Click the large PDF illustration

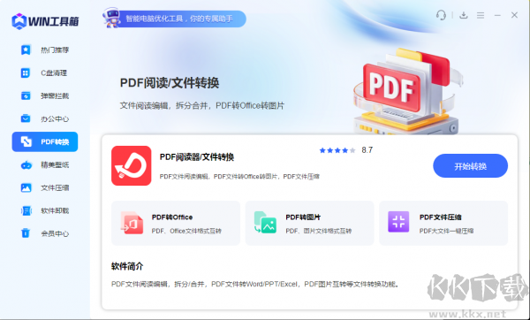(x=408, y=91)
